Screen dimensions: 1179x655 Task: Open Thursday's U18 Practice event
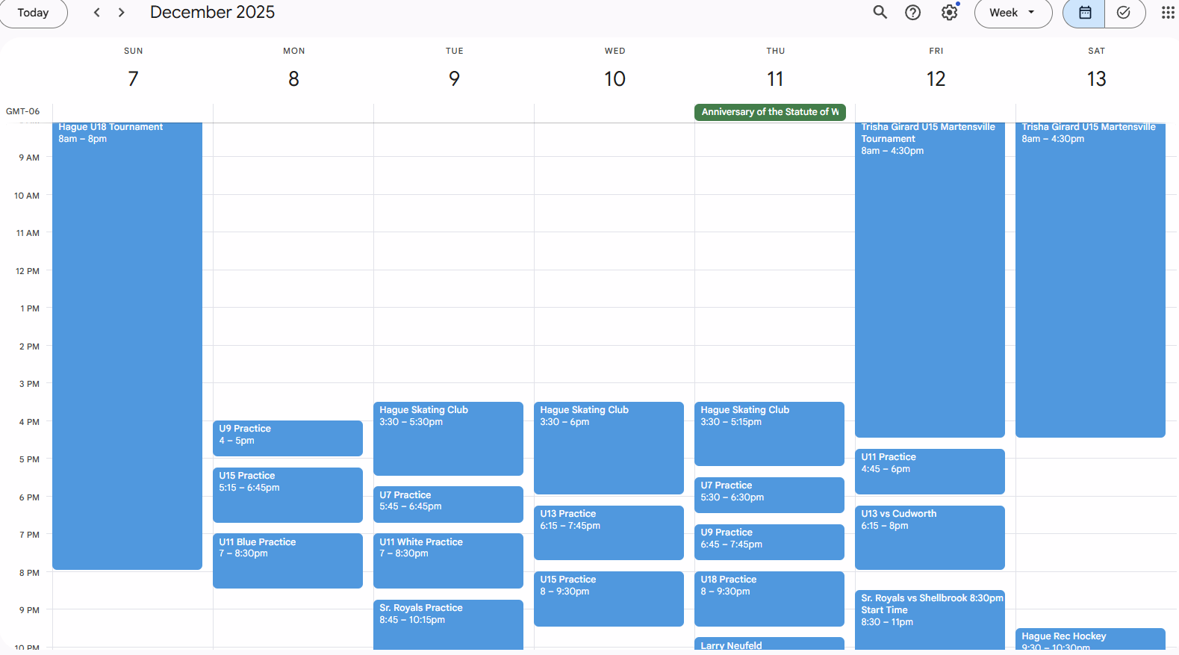click(x=769, y=598)
